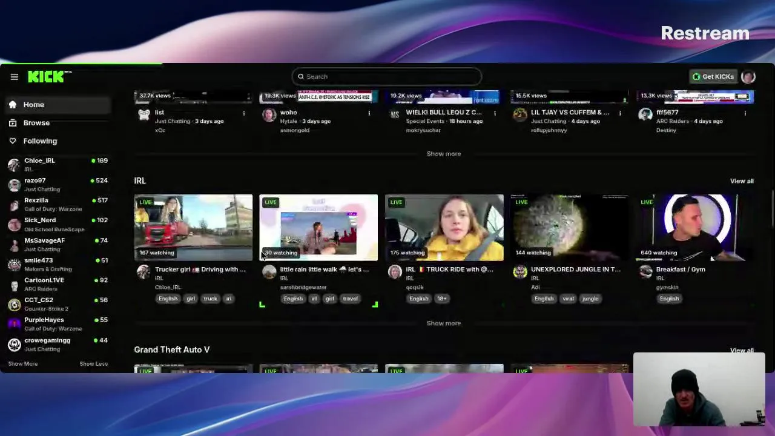
Task: Click 'jungle' tag under UNEXPLORED JUNGLE
Action: coord(590,299)
